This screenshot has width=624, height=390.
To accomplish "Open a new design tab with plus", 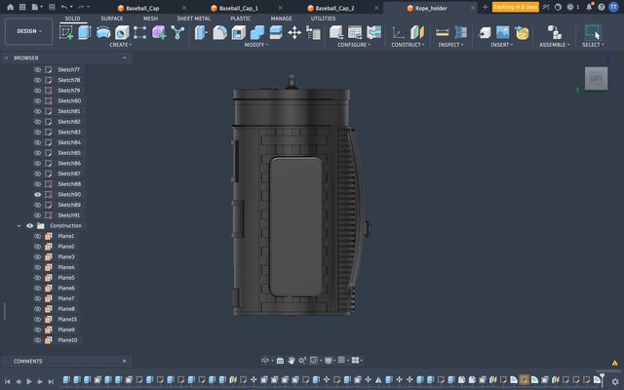I will pyautogui.click(x=485, y=7).
